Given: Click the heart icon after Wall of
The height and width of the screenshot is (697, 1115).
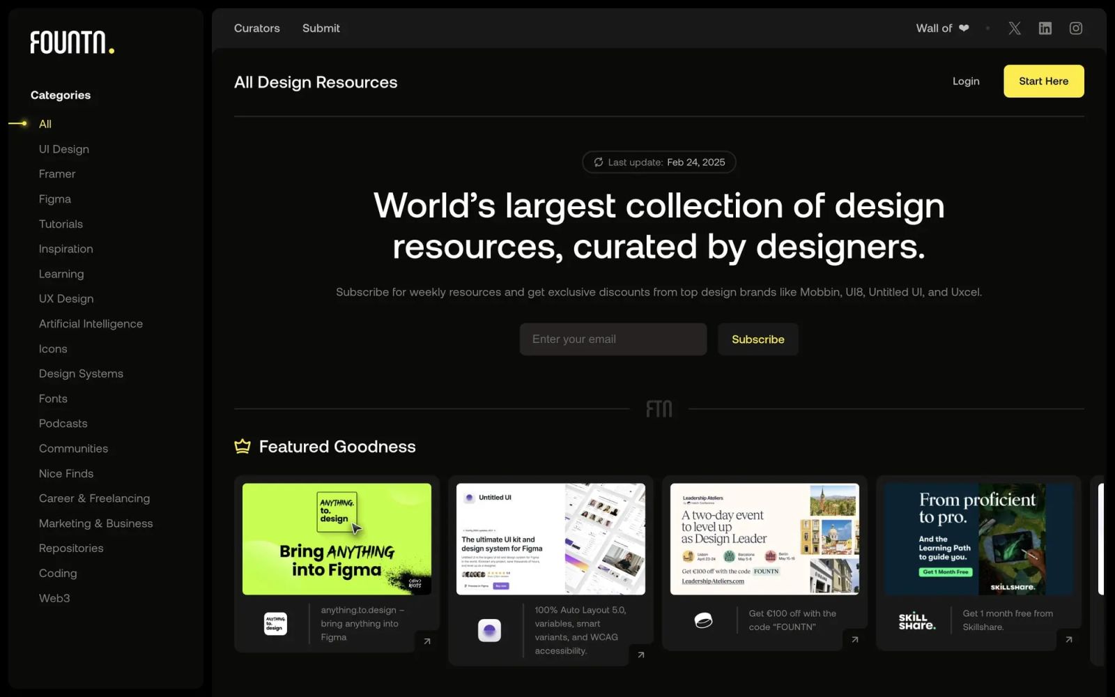Looking at the screenshot, I should coord(964,28).
